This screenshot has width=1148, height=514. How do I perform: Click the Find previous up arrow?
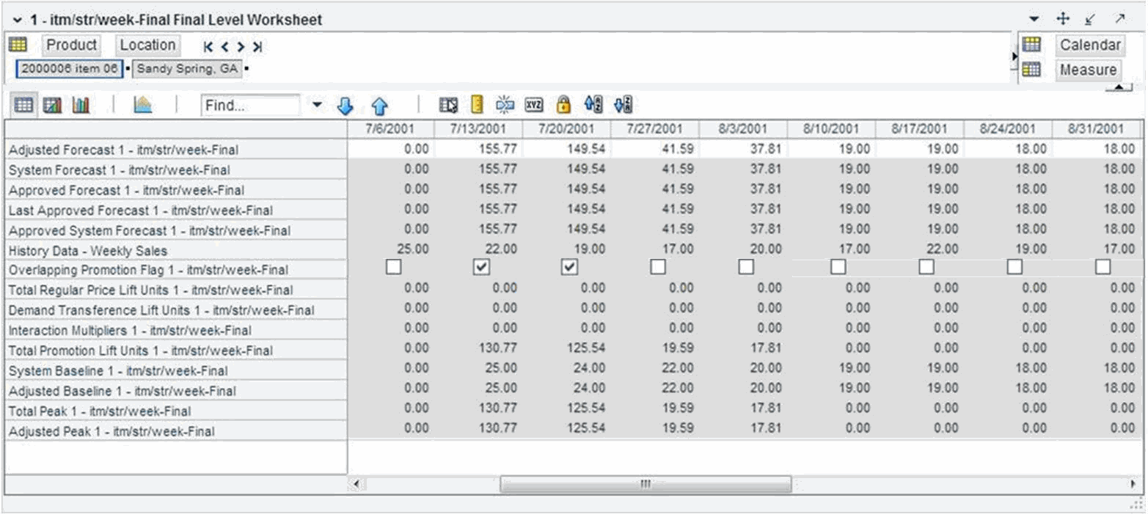click(x=380, y=106)
